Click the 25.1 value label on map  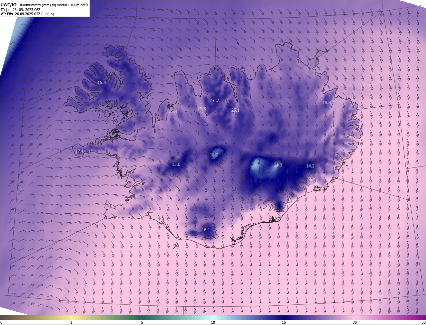(x=235, y=110)
